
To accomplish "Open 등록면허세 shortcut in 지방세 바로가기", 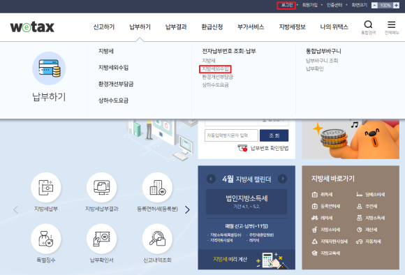I will (326, 206).
